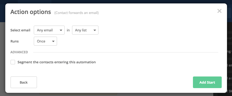Click the dark header bar above dialog
The image size is (232, 96).
116,2
